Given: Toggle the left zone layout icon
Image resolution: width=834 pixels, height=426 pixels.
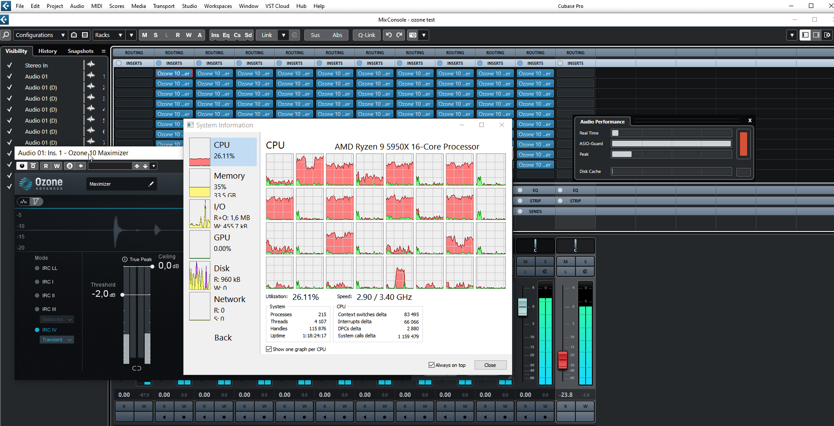Looking at the screenshot, I should [x=805, y=35].
